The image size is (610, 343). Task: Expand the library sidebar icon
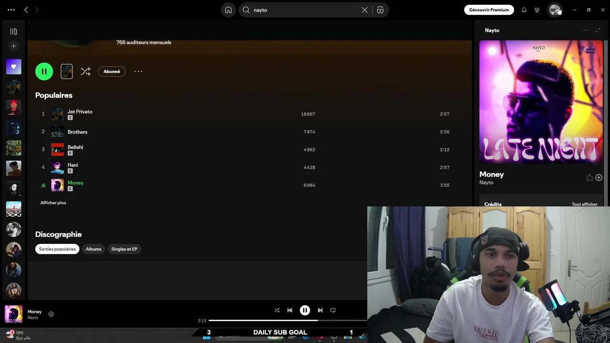[x=13, y=31]
